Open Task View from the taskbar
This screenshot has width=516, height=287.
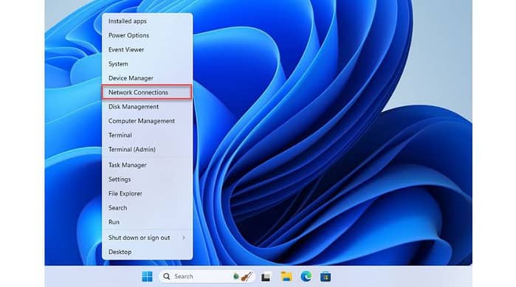click(266, 277)
